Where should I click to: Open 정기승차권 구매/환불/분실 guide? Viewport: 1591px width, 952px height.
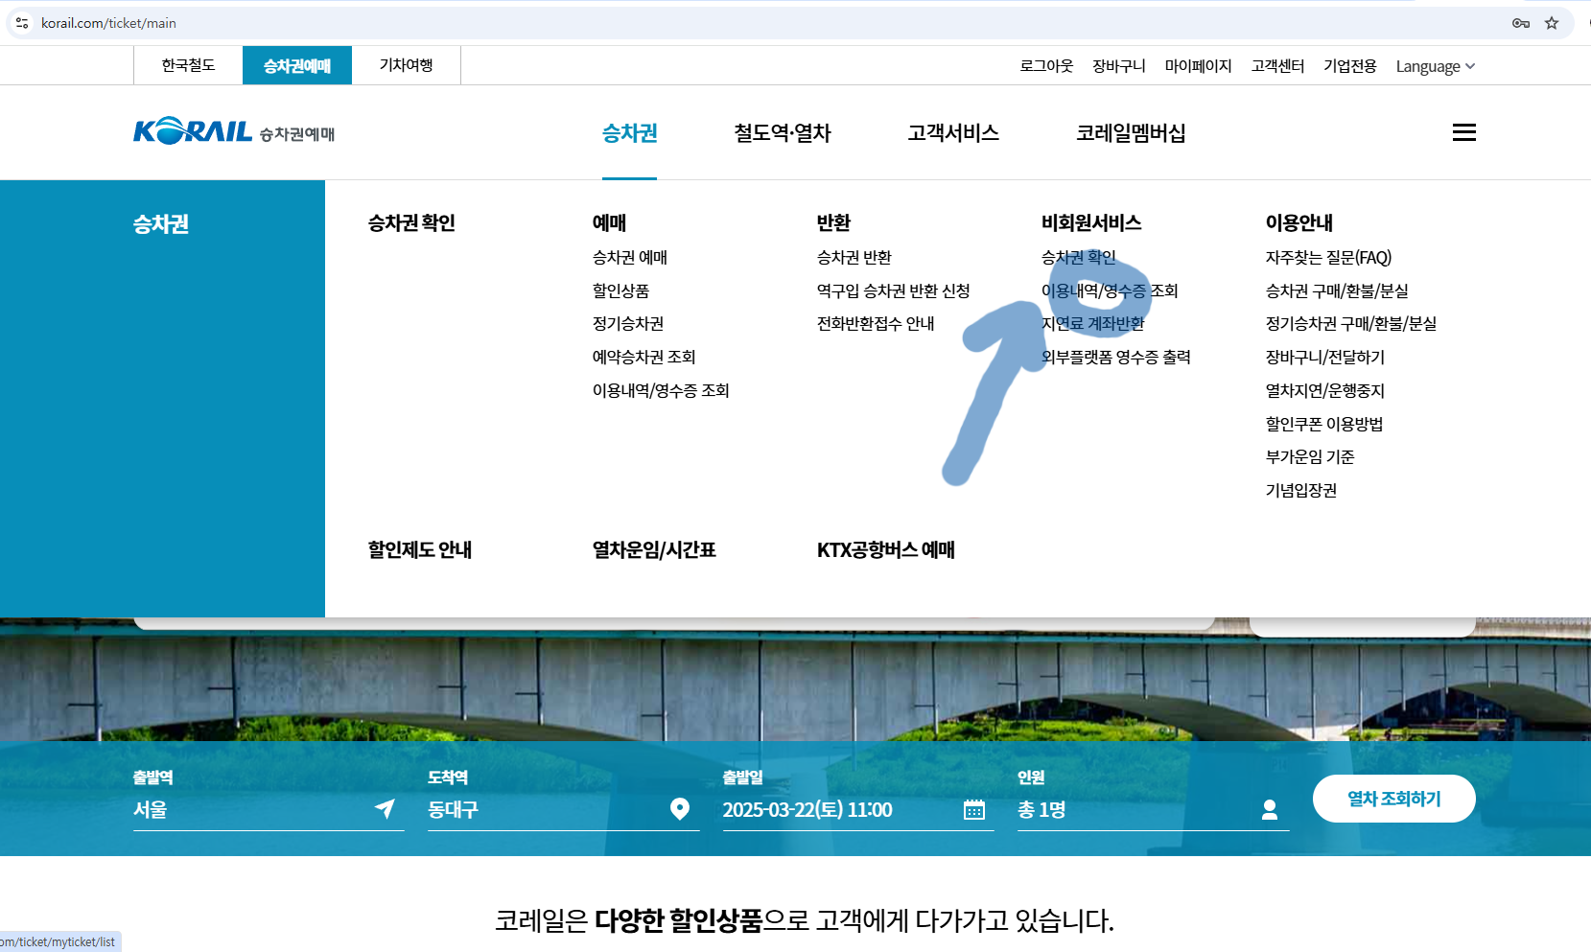click(1351, 323)
